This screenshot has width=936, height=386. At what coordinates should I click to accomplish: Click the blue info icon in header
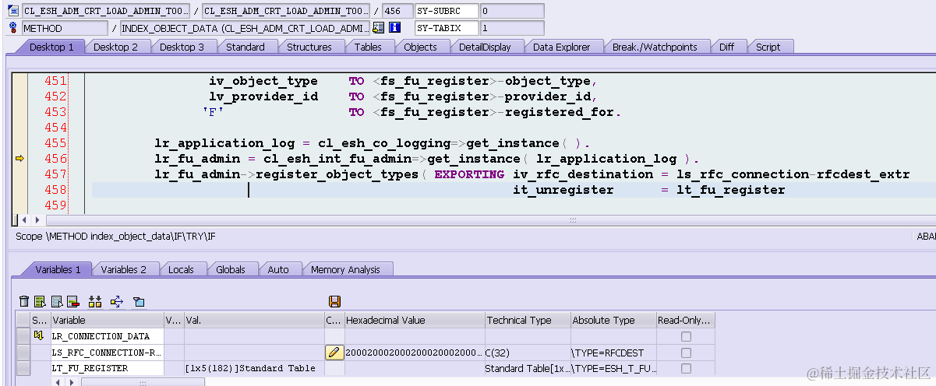(394, 28)
